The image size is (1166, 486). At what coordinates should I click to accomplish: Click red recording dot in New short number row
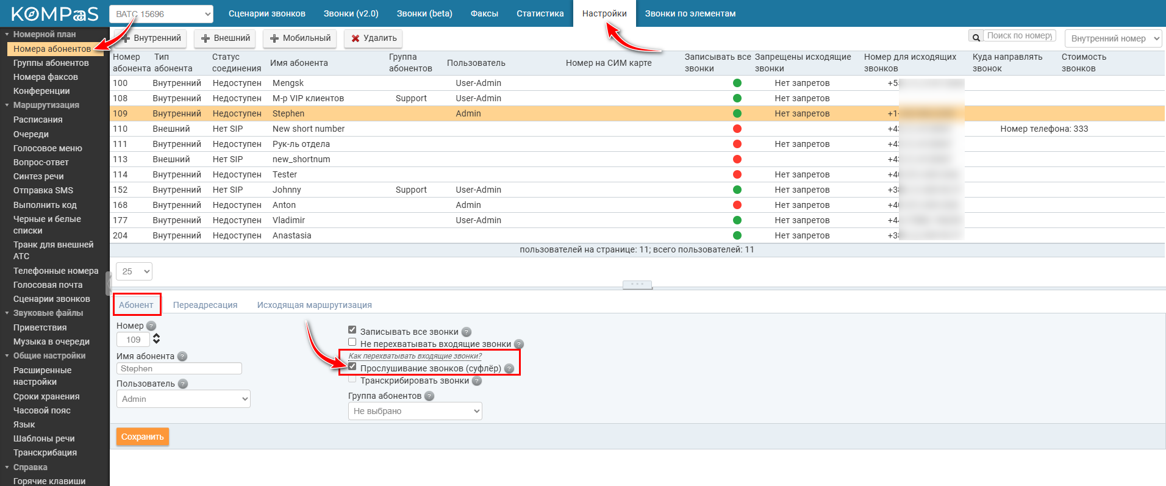click(x=737, y=129)
